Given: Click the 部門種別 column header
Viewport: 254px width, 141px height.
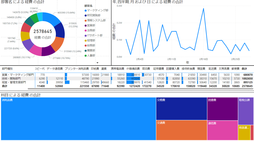Looking at the screenshot, I should point(7,69).
